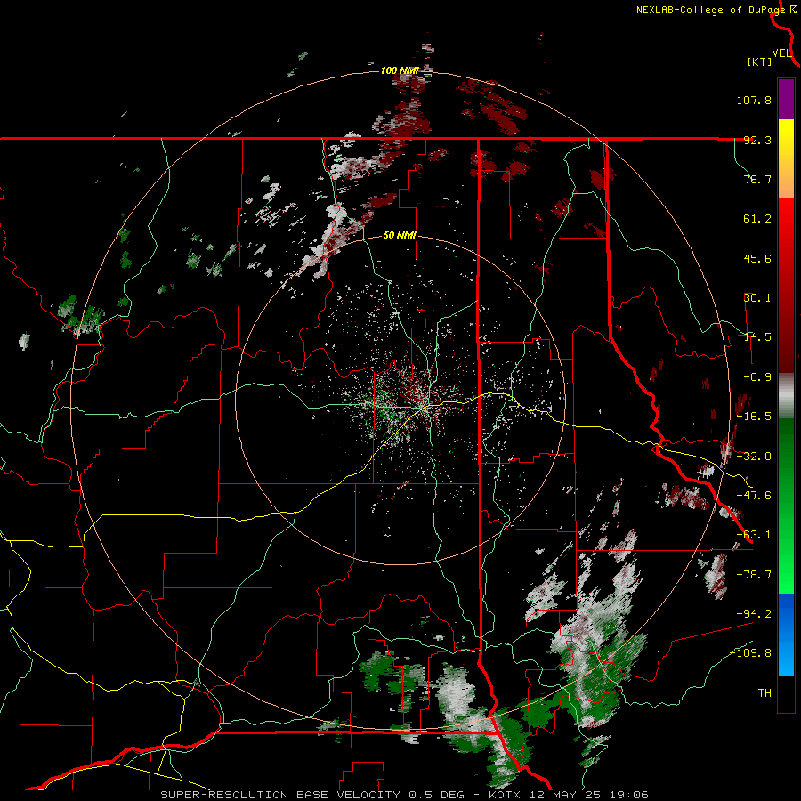
Task: Click the -47.6 velocity scale value
Action: (754, 496)
